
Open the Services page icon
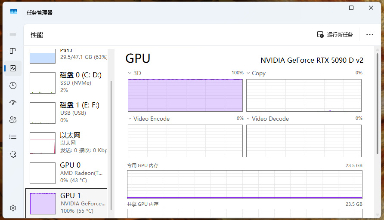tap(13, 154)
